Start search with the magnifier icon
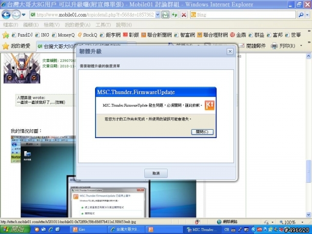The width and height of the screenshot is (312, 234). pos(301,15)
